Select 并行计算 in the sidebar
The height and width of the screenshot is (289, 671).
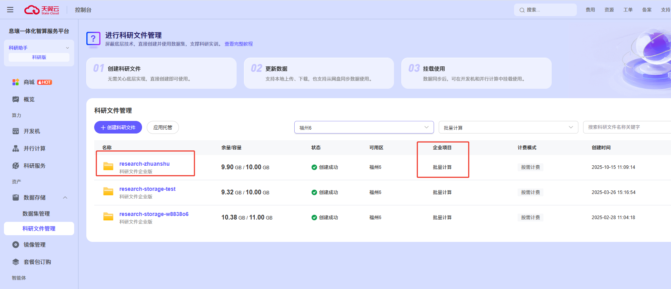coord(34,148)
